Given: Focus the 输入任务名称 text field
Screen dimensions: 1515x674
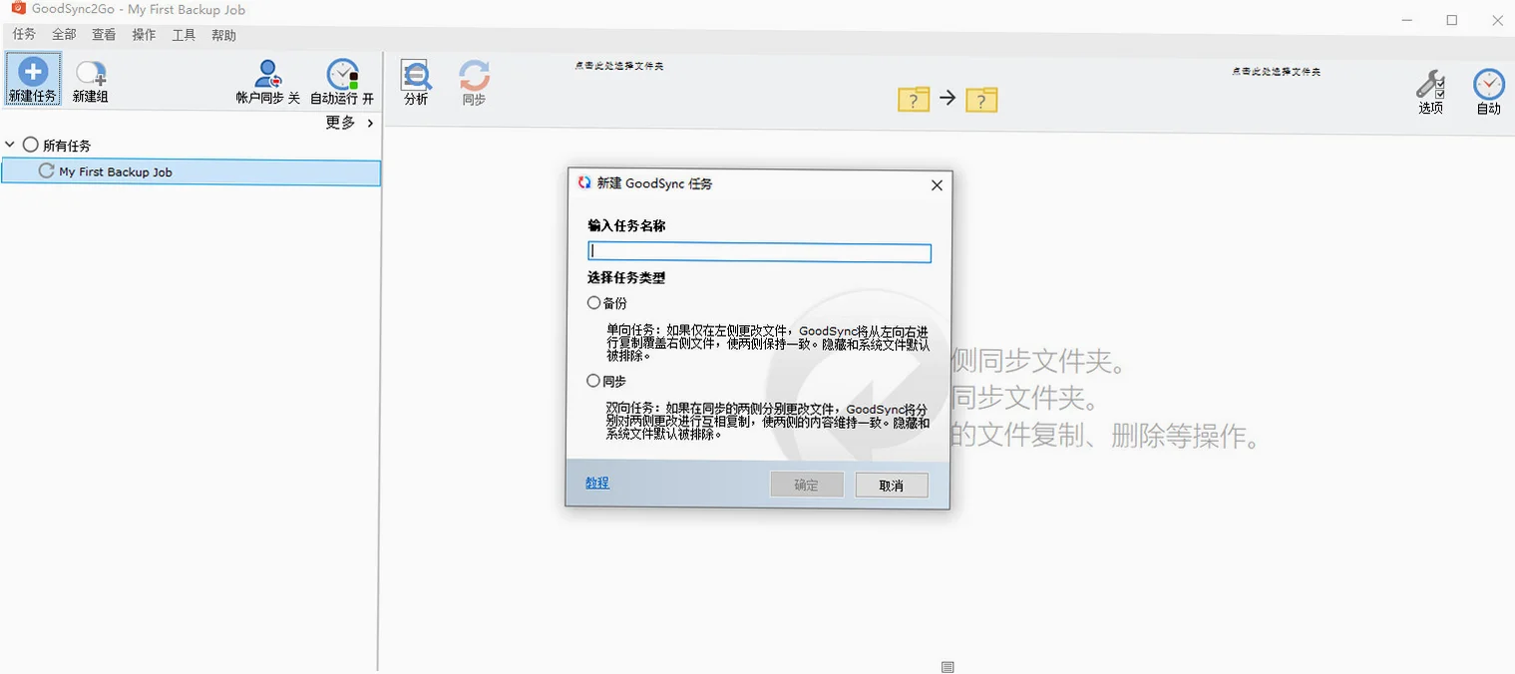Looking at the screenshot, I should pyautogui.click(x=759, y=252).
